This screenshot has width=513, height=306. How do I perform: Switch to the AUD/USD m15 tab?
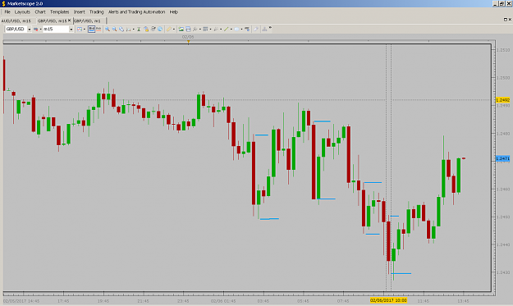tap(16, 21)
